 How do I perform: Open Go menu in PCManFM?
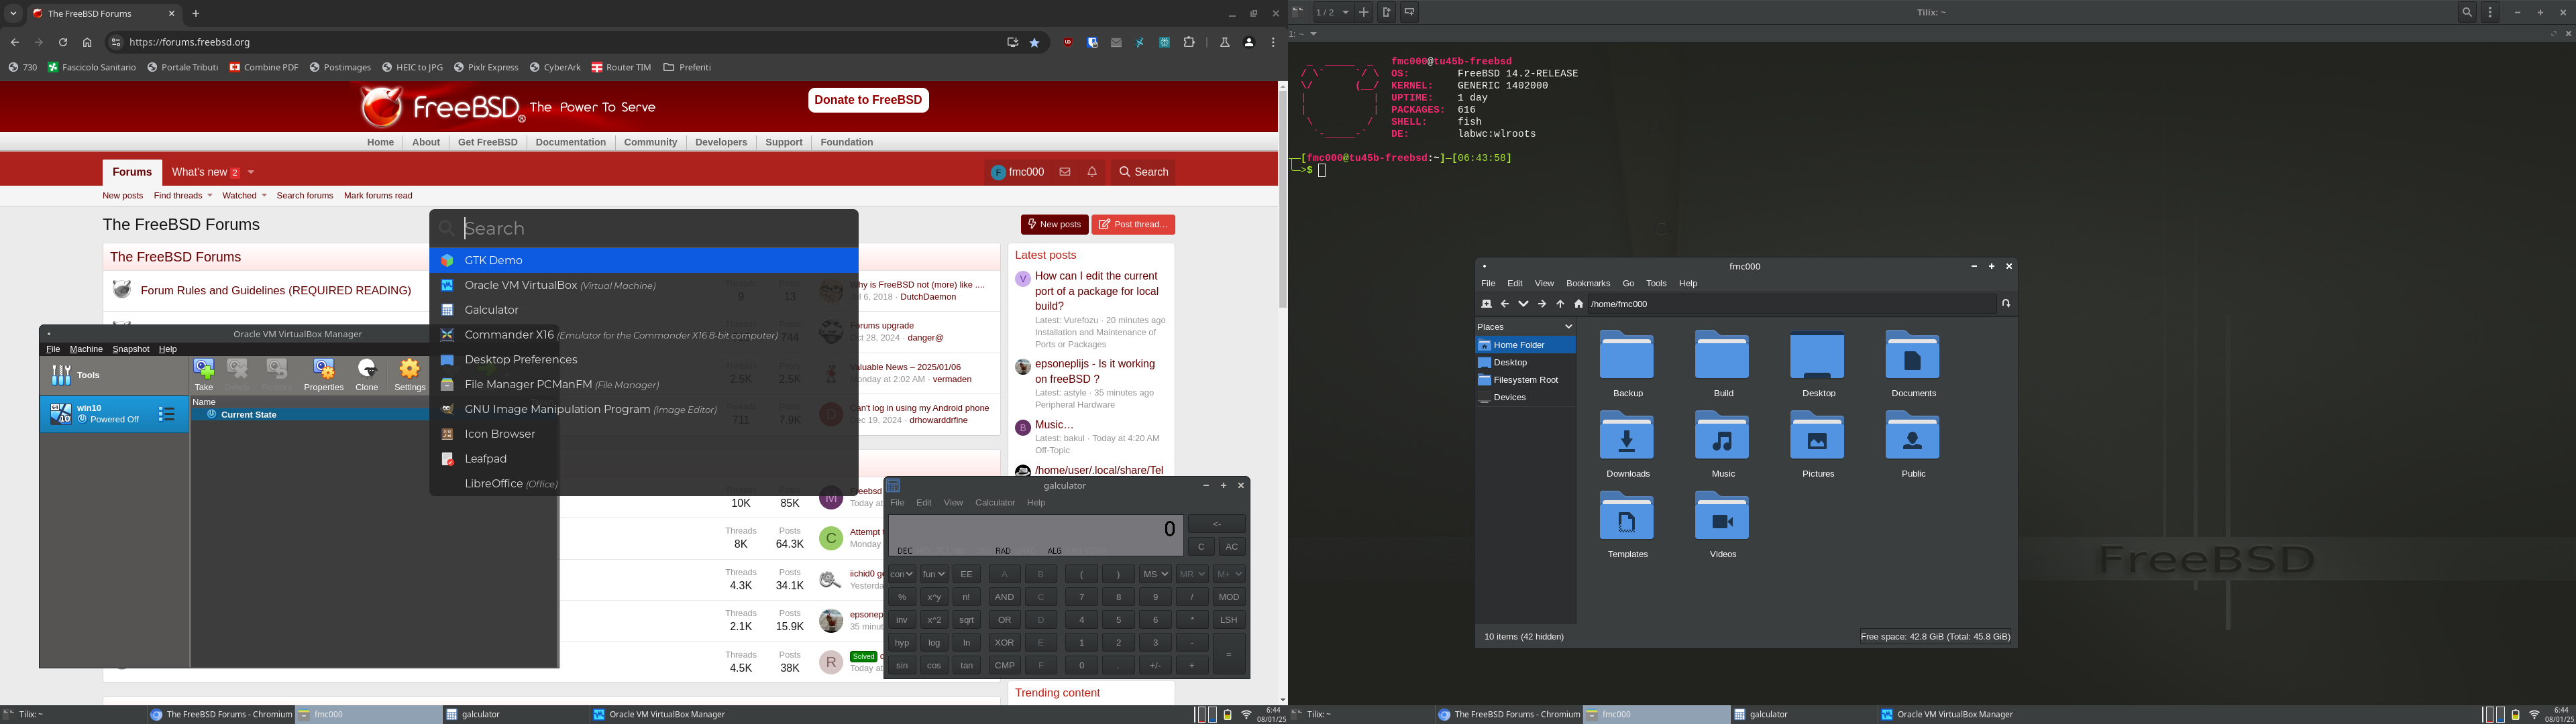click(x=1628, y=284)
